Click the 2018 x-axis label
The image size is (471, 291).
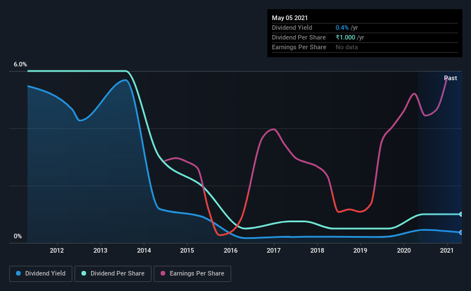[x=317, y=250]
